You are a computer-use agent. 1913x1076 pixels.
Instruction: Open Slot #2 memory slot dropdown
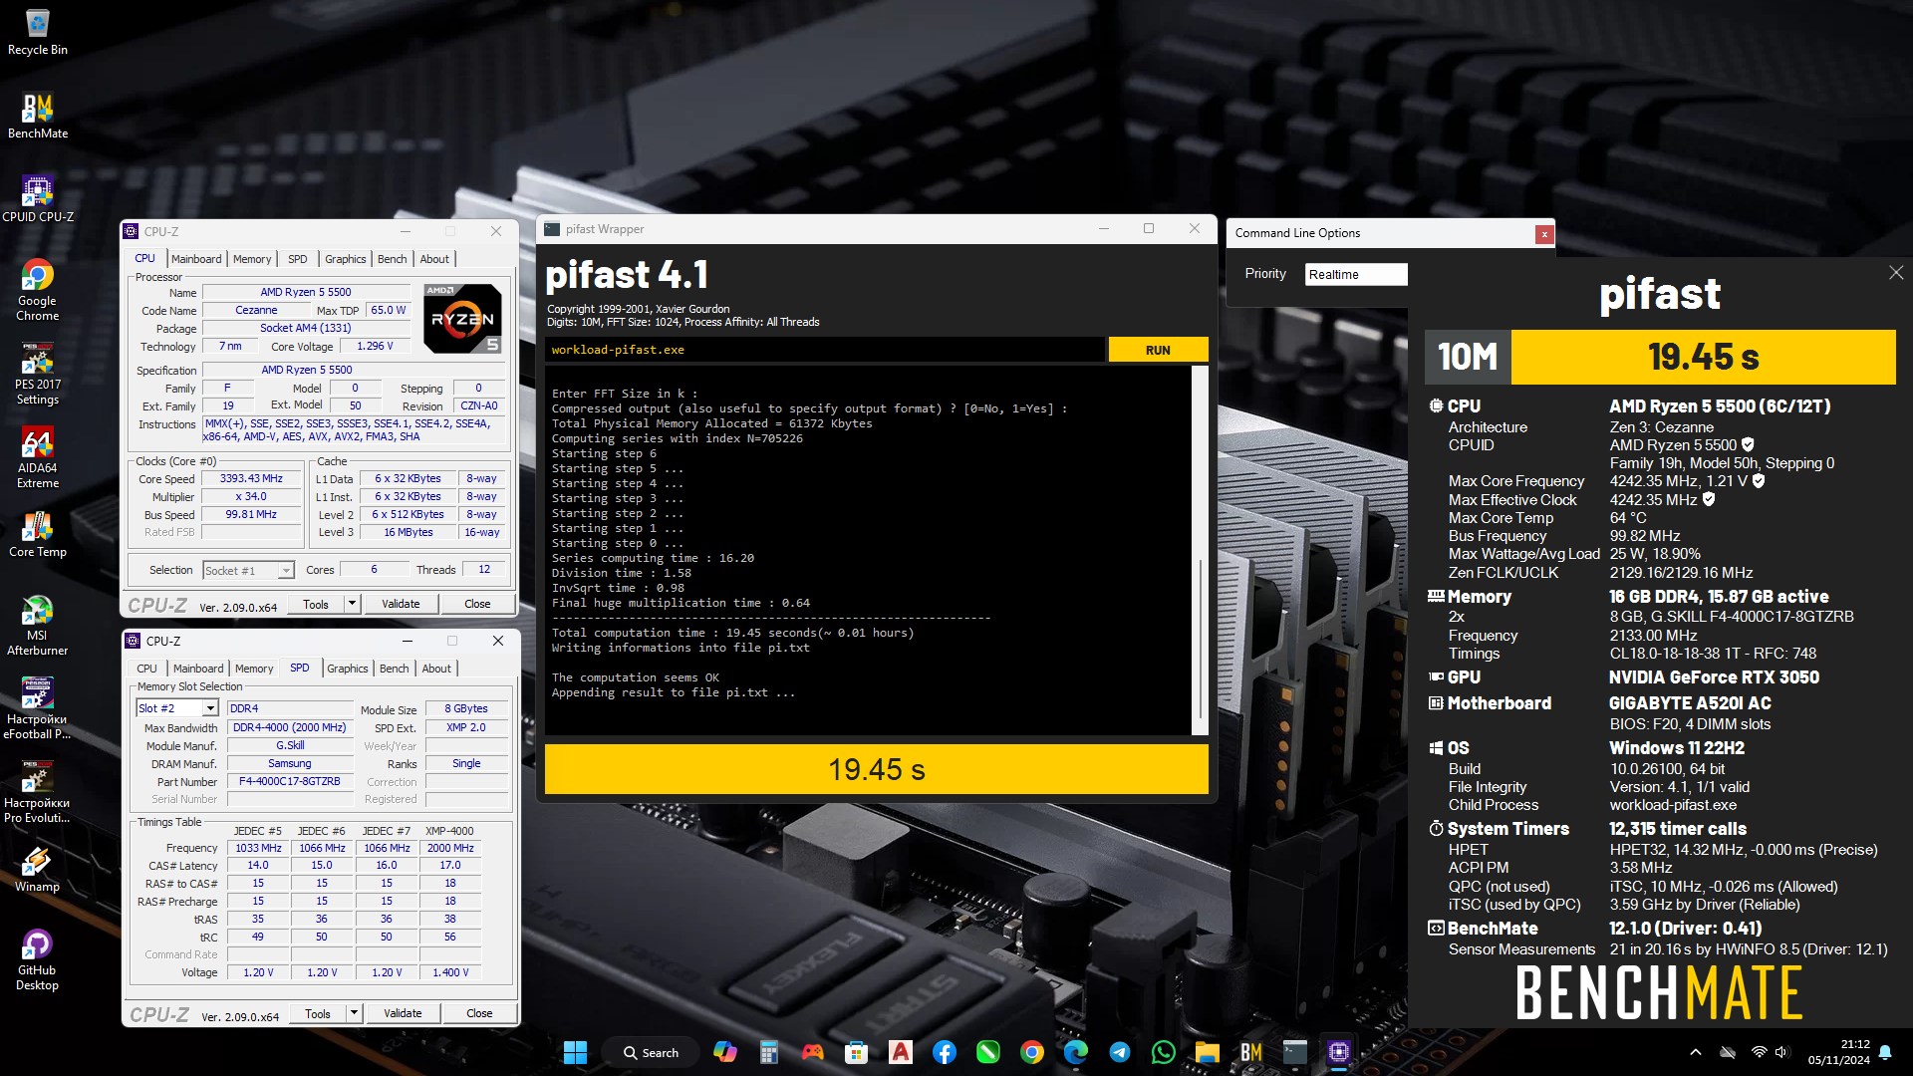[x=176, y=708]
